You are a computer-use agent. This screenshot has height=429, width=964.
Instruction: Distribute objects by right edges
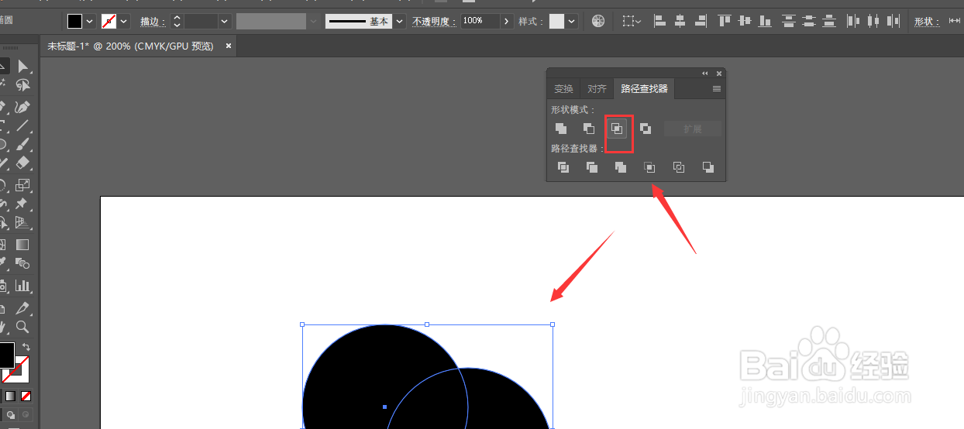click(x=893, y=21)
